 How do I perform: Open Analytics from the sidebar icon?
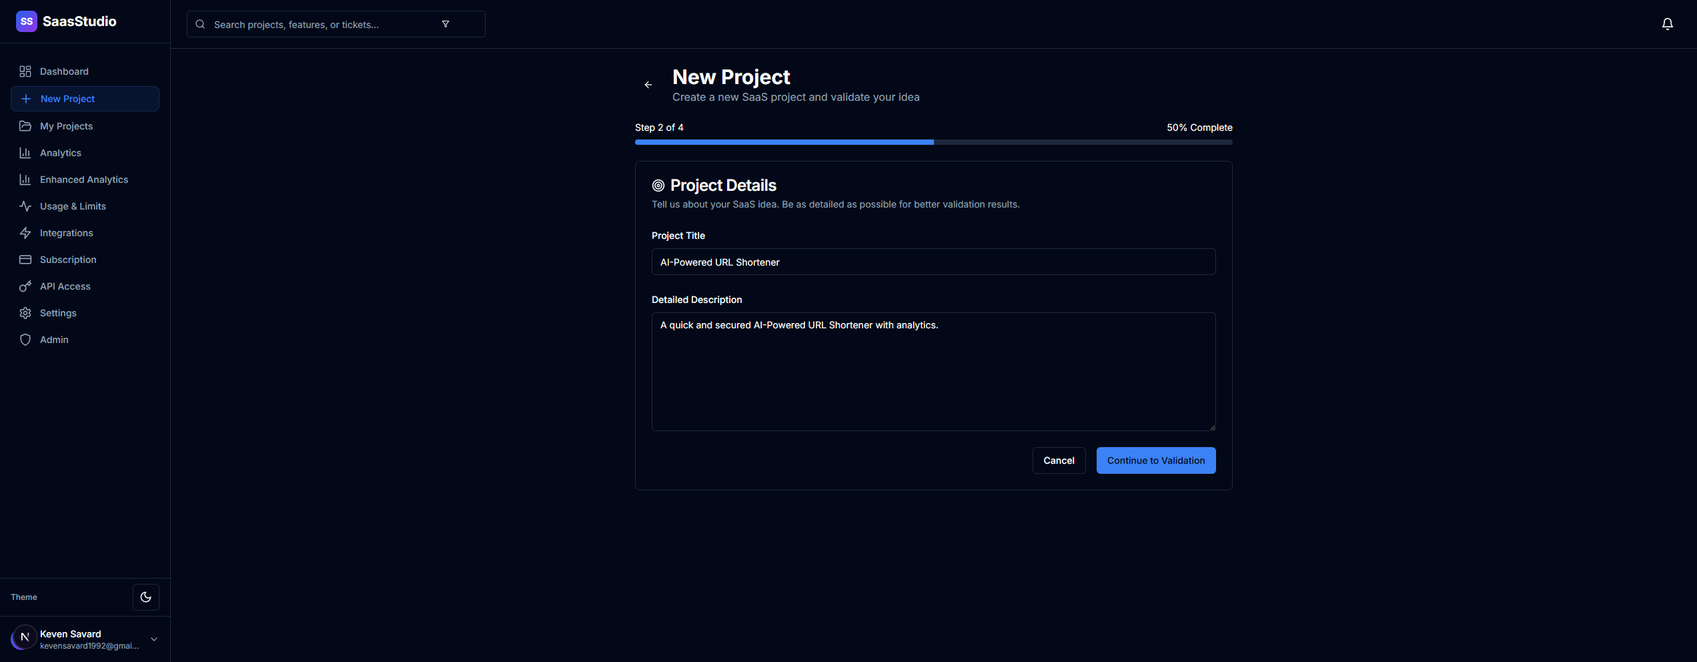click(x=25, y=153)
